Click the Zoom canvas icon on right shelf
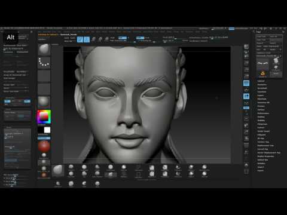The width and height of the screenshot is (287, 215). 246,63
